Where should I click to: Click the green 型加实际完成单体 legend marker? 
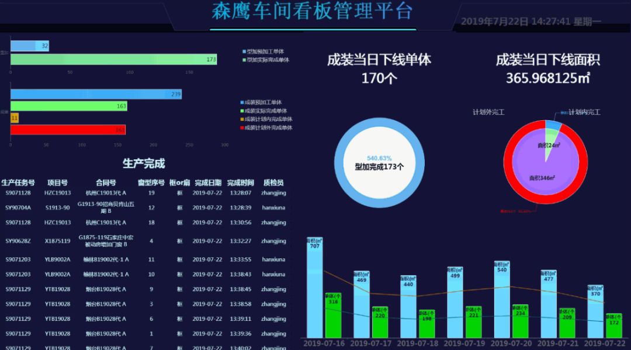(244, 59)
